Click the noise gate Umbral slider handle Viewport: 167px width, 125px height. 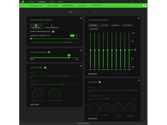click(66, 76)
